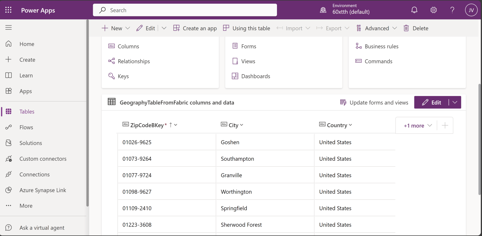Click the Connections plug icon
Viewport: 482px width, 236px height.
(9, 174)
